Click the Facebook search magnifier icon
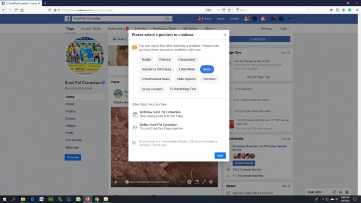The width and height of the screenshot is (361, 203). pyautogui.click(x=167, y=18)
